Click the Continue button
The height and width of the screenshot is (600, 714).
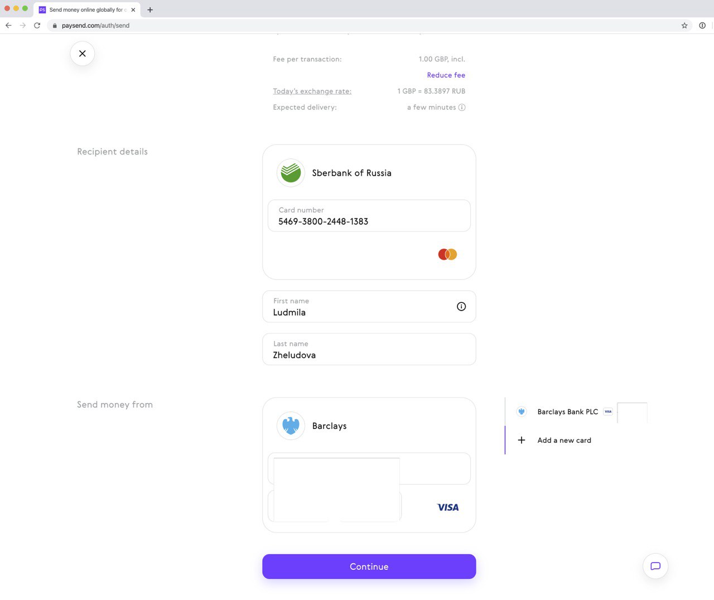pos(369,567)
